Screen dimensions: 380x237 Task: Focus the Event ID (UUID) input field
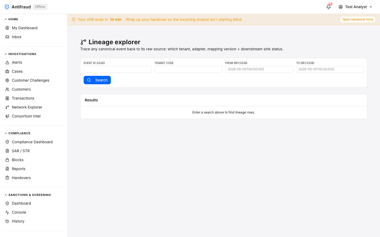click(x=117, y=69)
